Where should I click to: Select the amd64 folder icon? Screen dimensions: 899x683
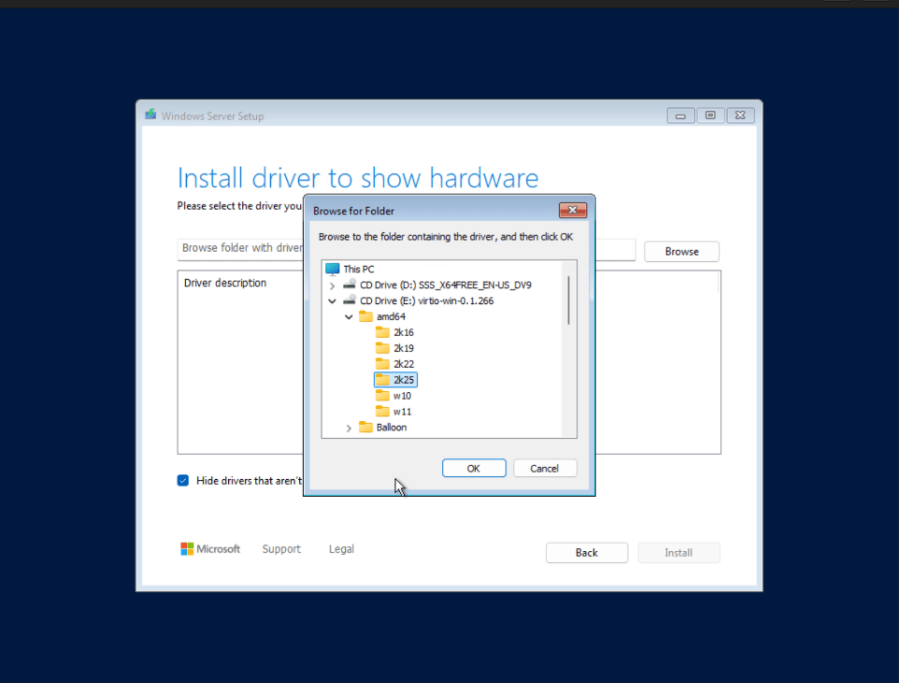click(366, 316)
